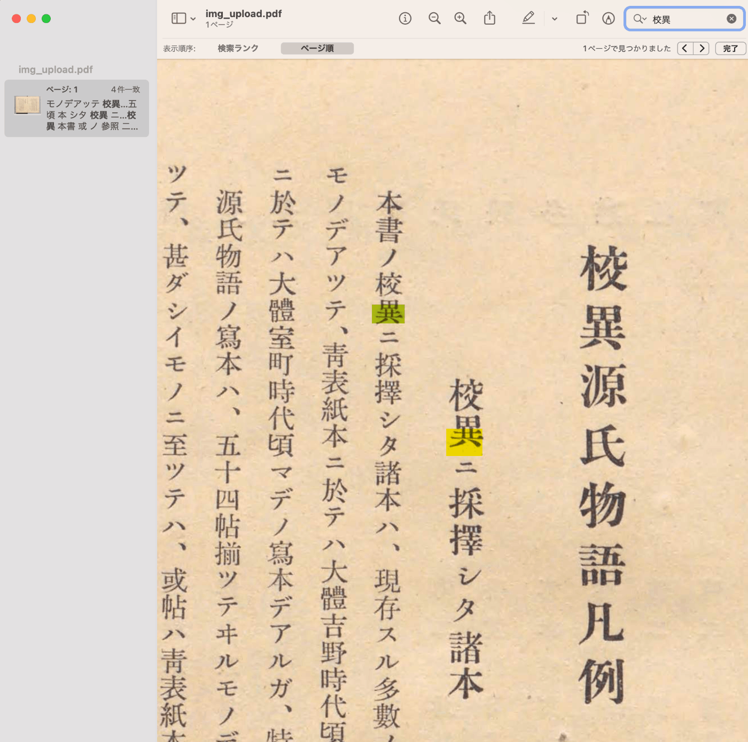Image resolution: width=748 pixels, height=742 pixels.
Task: Click the img_upload.pdf window title
Action: 244,14
